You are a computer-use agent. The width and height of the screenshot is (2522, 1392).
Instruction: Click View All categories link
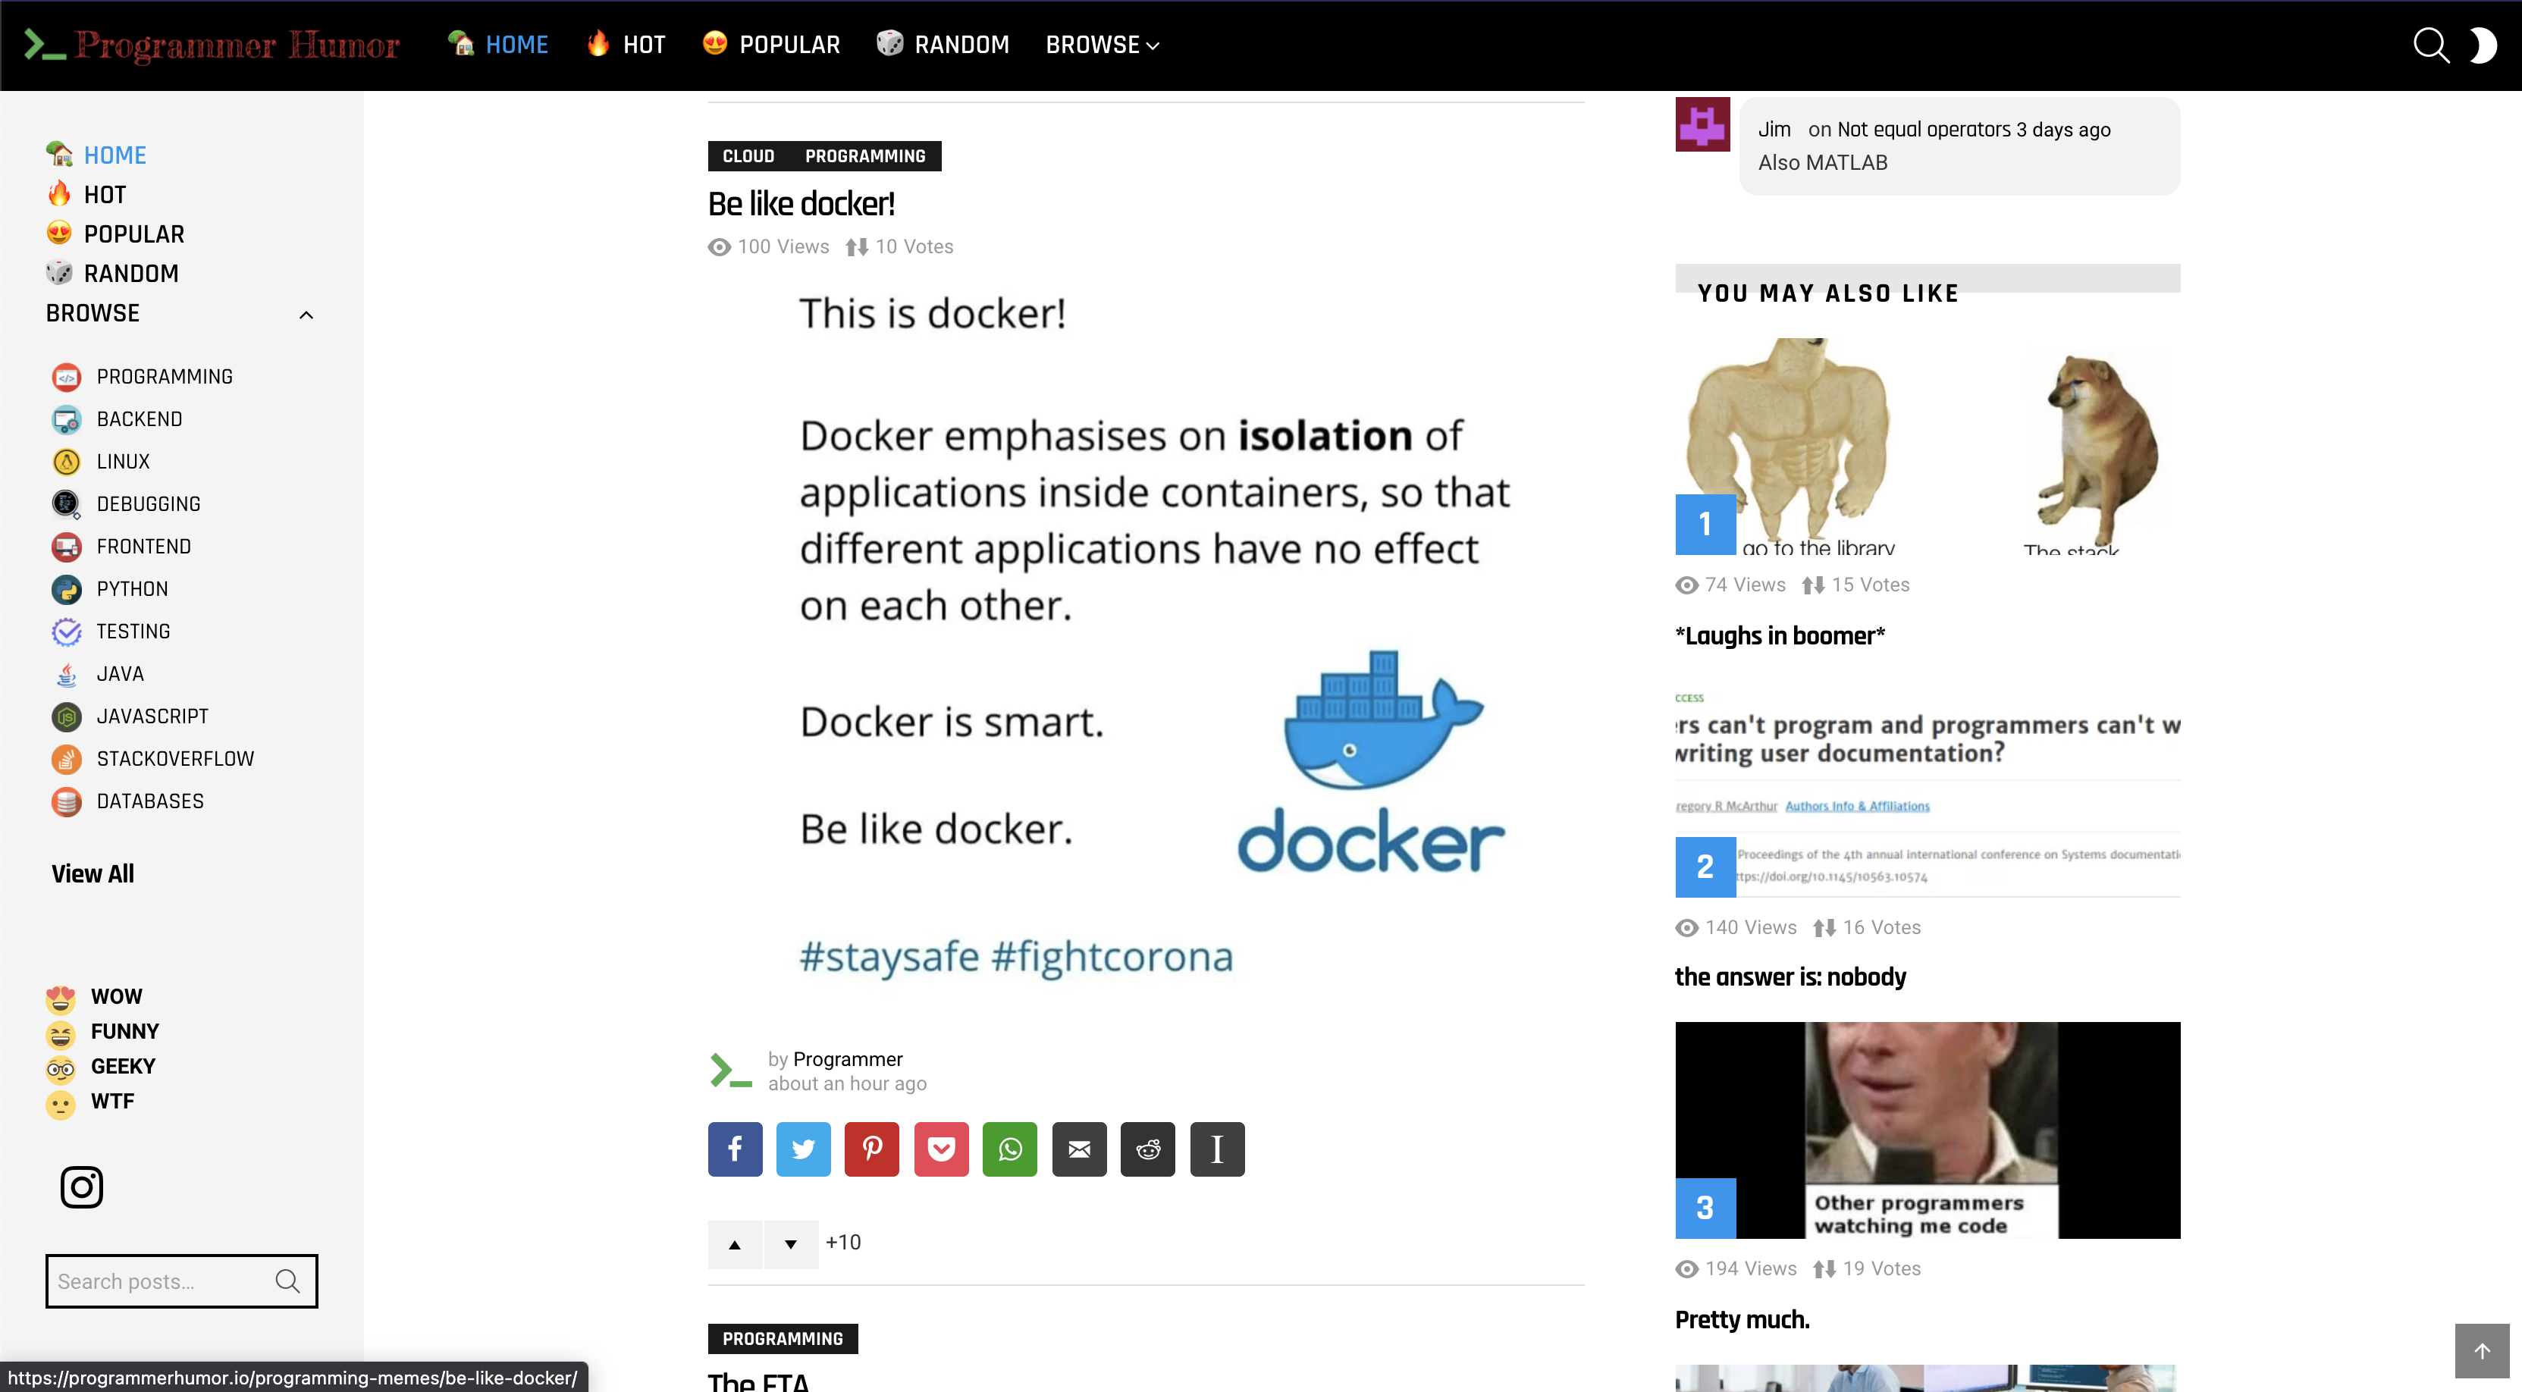pyautogui.click(x=92, y=873)
